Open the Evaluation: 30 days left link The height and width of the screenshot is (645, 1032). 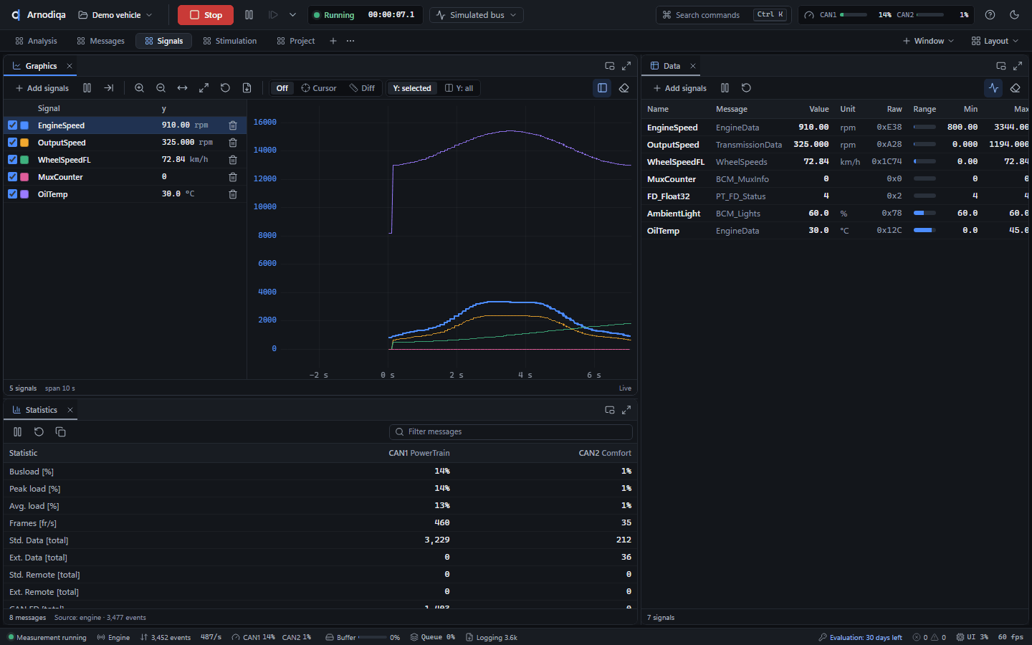click(x=860, y=637)
